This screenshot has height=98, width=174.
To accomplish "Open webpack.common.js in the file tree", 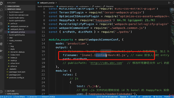I will pos(20,27).
